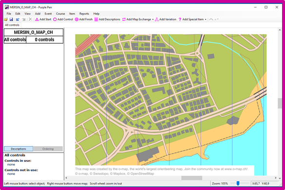Image resolution: width=285 pixels, height=190 pixels.
Task: Click the Descriptions button
Action: tap(19, 149)
